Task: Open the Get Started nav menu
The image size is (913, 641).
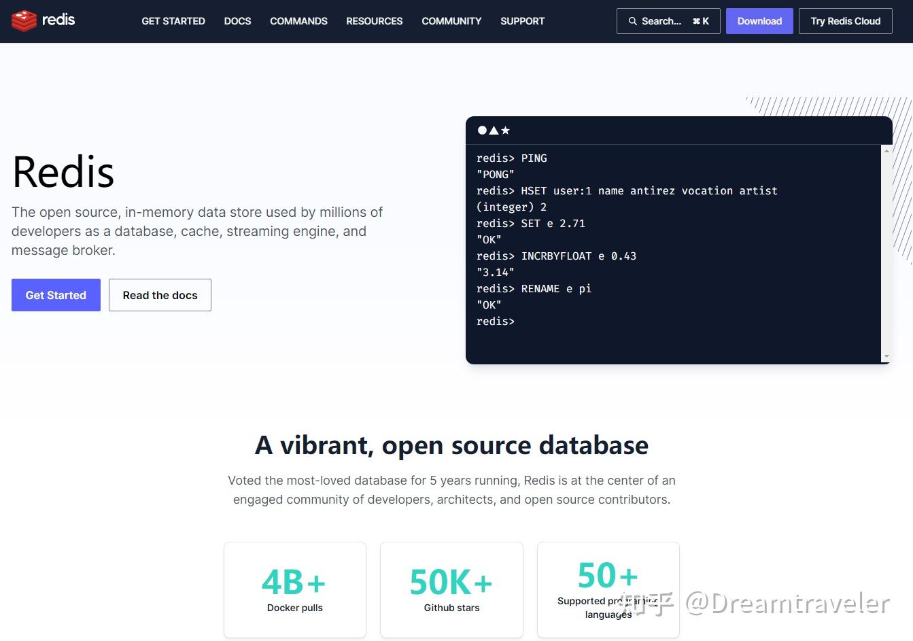Action: click(x=173, y=21)
